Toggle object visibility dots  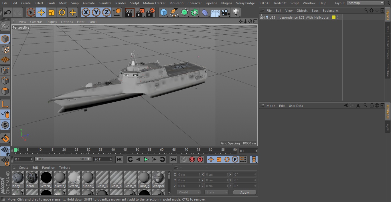[x=338, y=17]
